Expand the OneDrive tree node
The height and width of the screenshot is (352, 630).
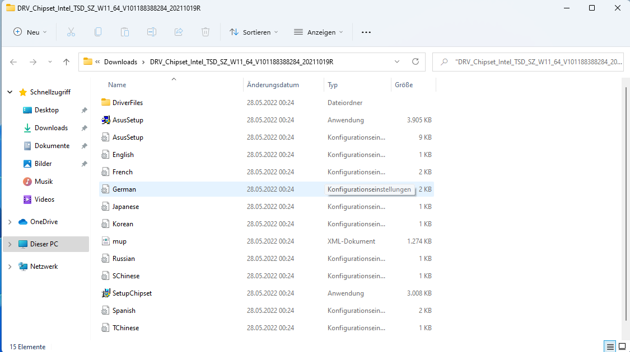[x=10, y=222]
